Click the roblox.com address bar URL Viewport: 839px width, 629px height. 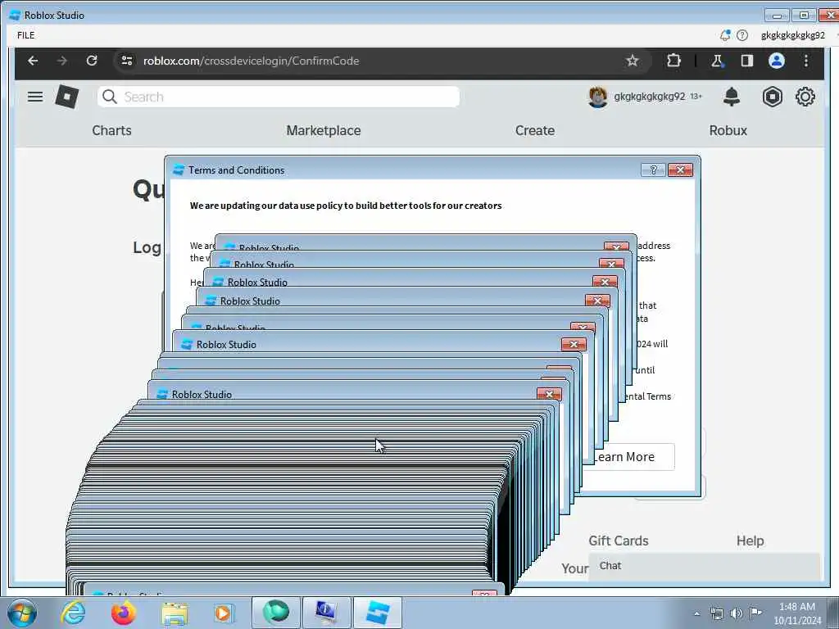pos(251,61)
